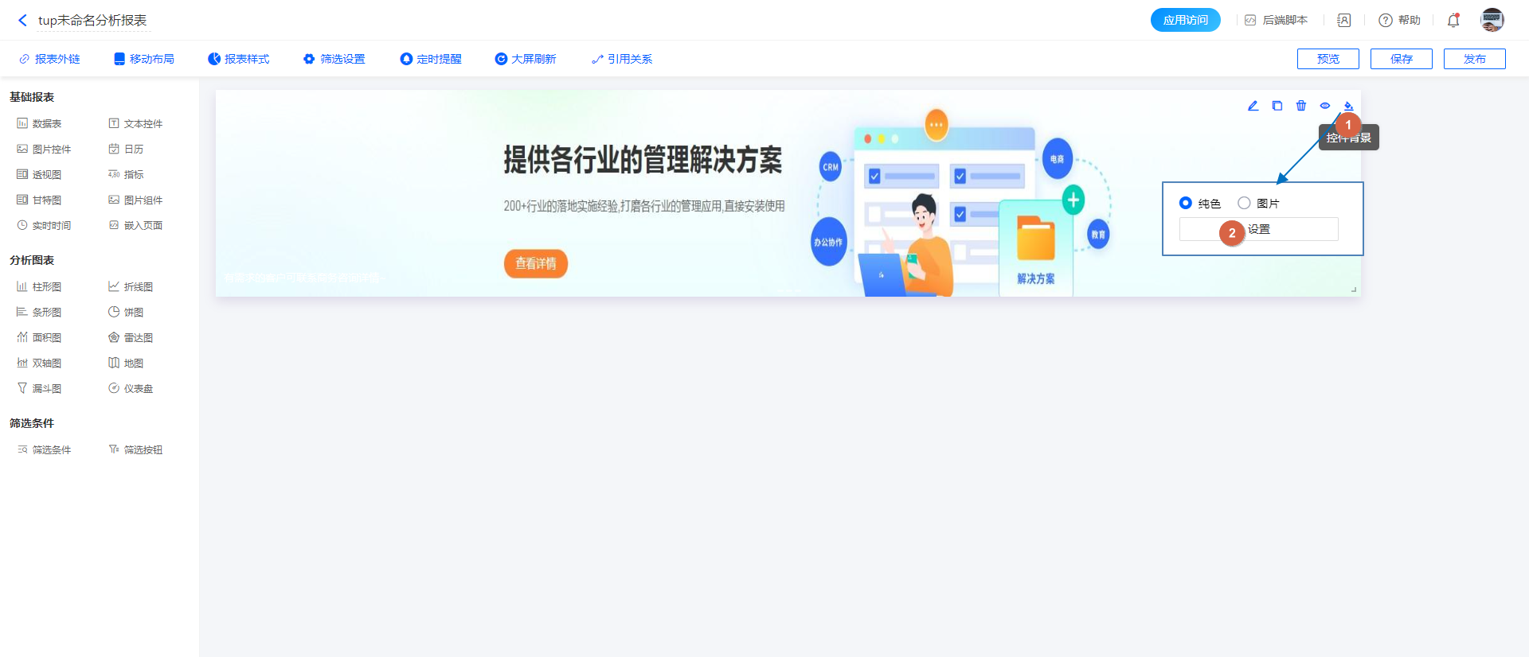The height and width of the screenshot is (657, 1529).
Task: Open the 筛选设置 filter settings menu
Action: pyautogui.click(x=334, y=59)
